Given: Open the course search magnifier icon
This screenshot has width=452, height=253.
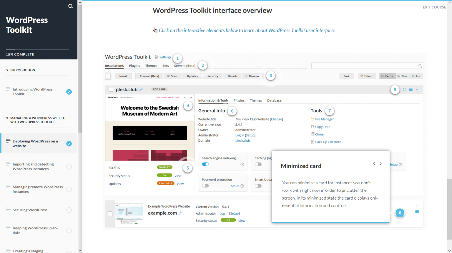Looking at the screenshot, I should coord(71,6).
